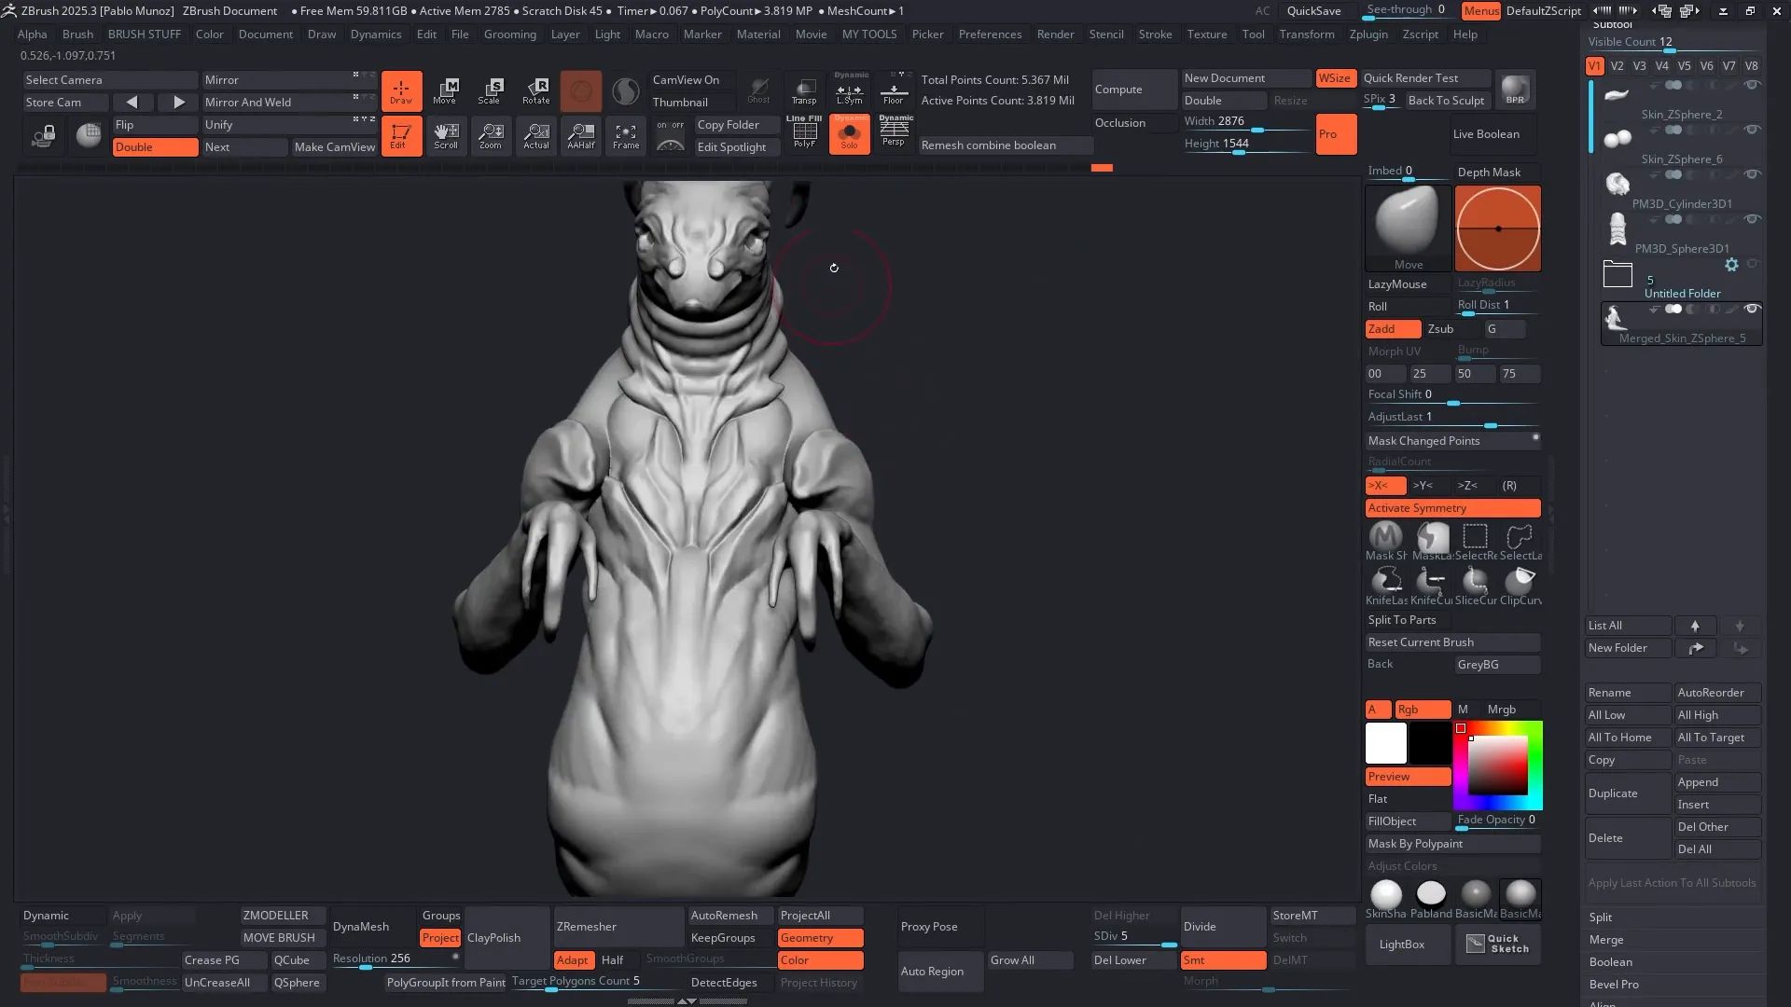Image resolution: width=1791 pixels, height=1007 pixels.
Task: Hide the Merged_Skin_ZSphere_5 subtool eye
Action: pyautogui.click(x=1752, y=310)
